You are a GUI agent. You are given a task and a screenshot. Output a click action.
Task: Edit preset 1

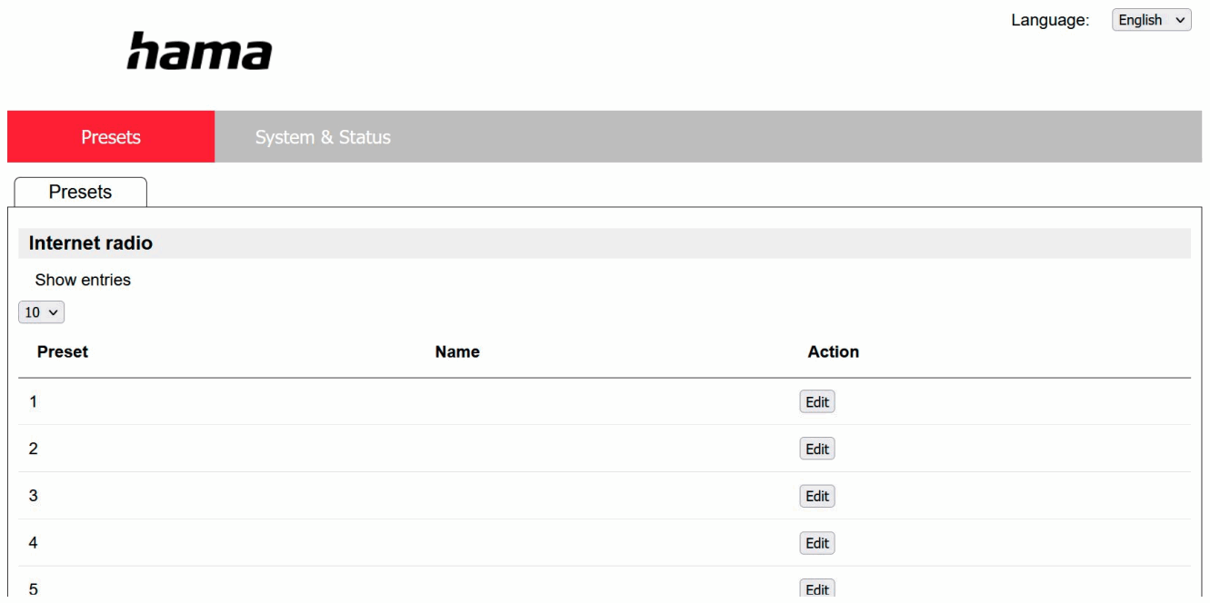point(817,402)
